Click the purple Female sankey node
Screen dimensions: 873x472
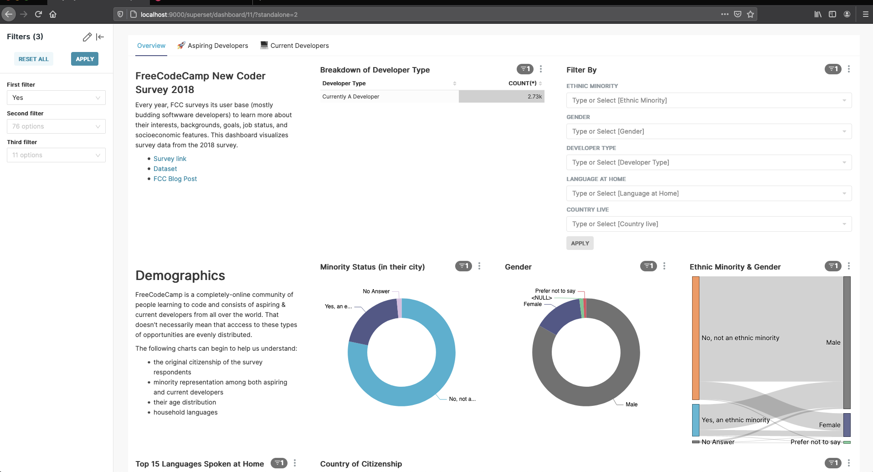click(847, 425)
